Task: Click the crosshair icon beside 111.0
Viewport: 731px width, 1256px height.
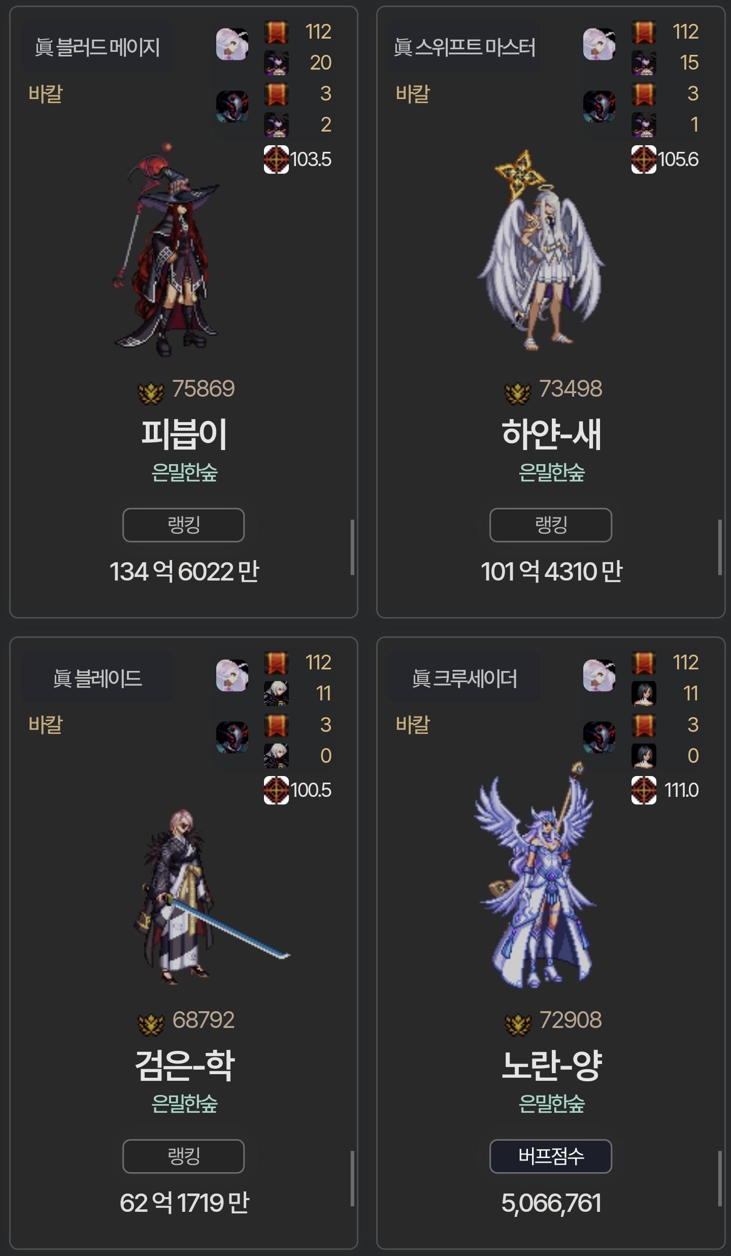Action: 644,790
